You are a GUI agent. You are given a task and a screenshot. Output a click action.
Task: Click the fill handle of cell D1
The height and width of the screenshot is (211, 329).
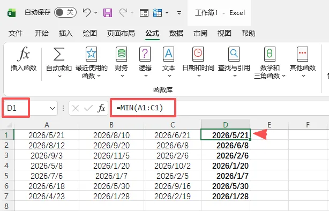tap(250, 140)
